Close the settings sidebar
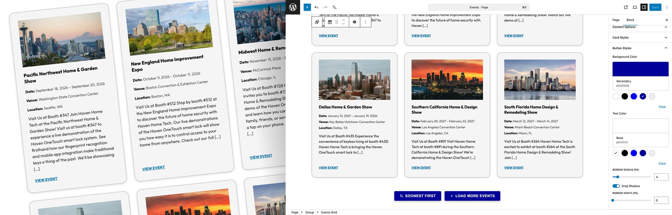 pos(667,20)
